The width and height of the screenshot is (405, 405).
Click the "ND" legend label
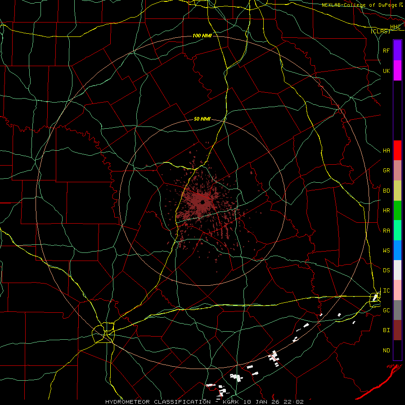point(386,351)
